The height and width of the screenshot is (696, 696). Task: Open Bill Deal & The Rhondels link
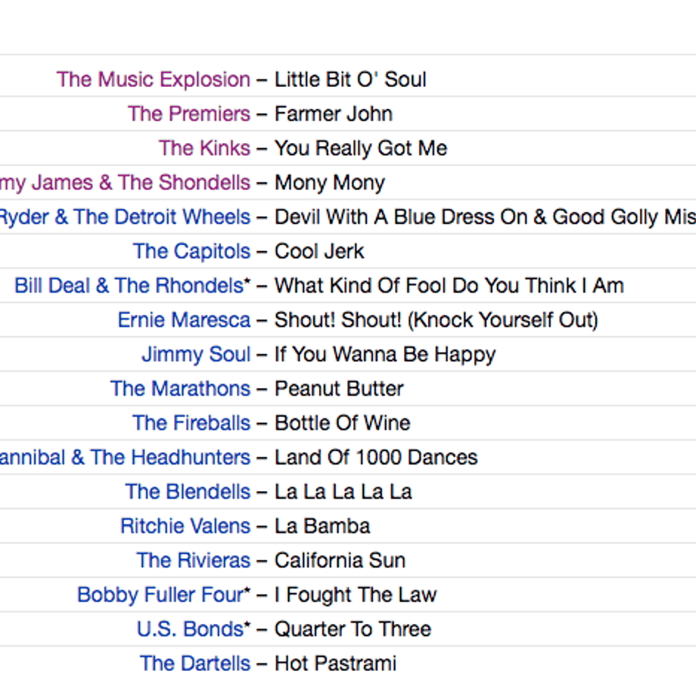pos(132,285)
